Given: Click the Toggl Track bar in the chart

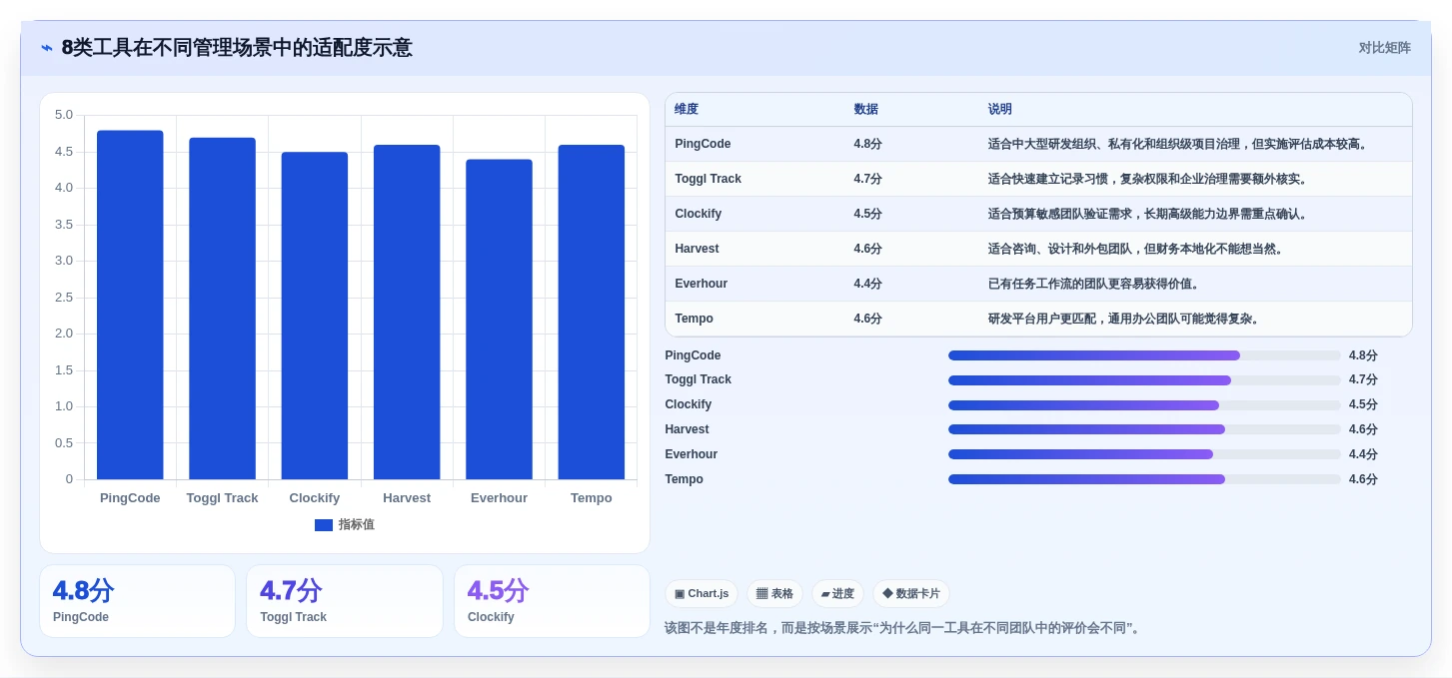Looking at the screenshot, I should click(x=222, y=309).
